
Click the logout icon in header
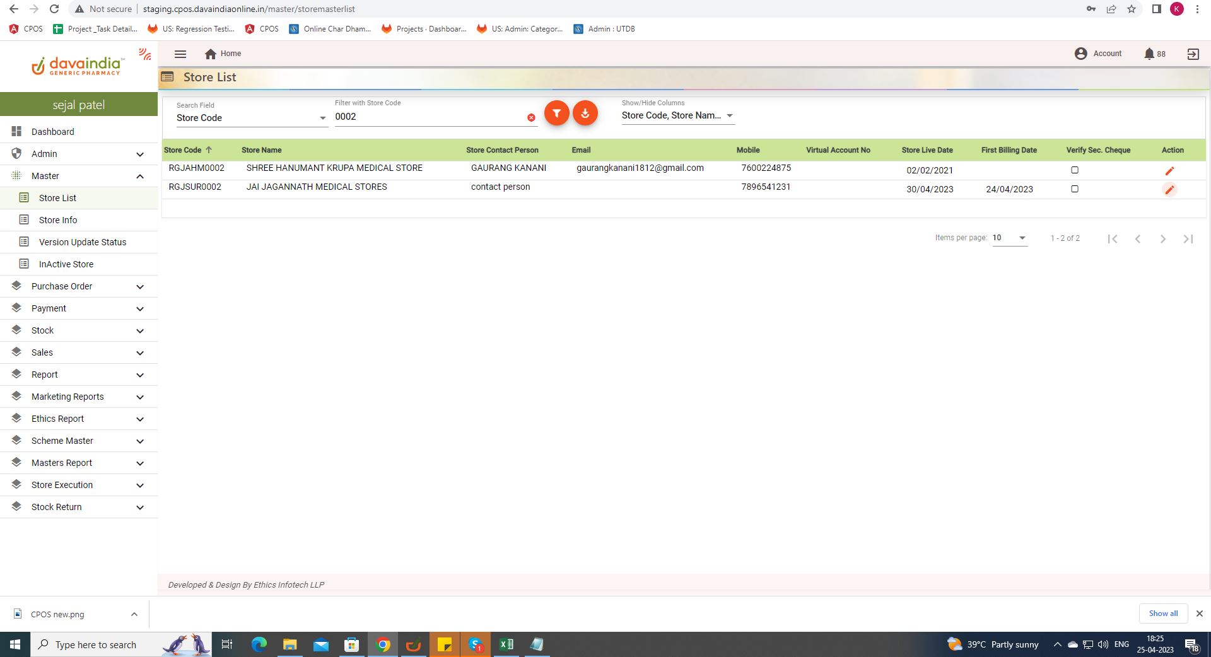pos(1193,54)
